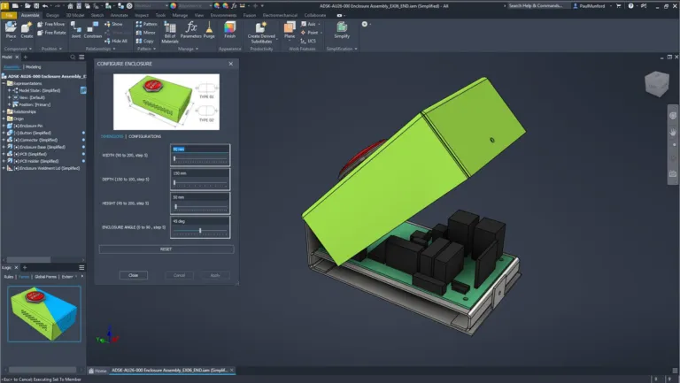Switch to CONFIGURATIONS tab in dialog
The image size is (680, 383).
click(145, 136)
